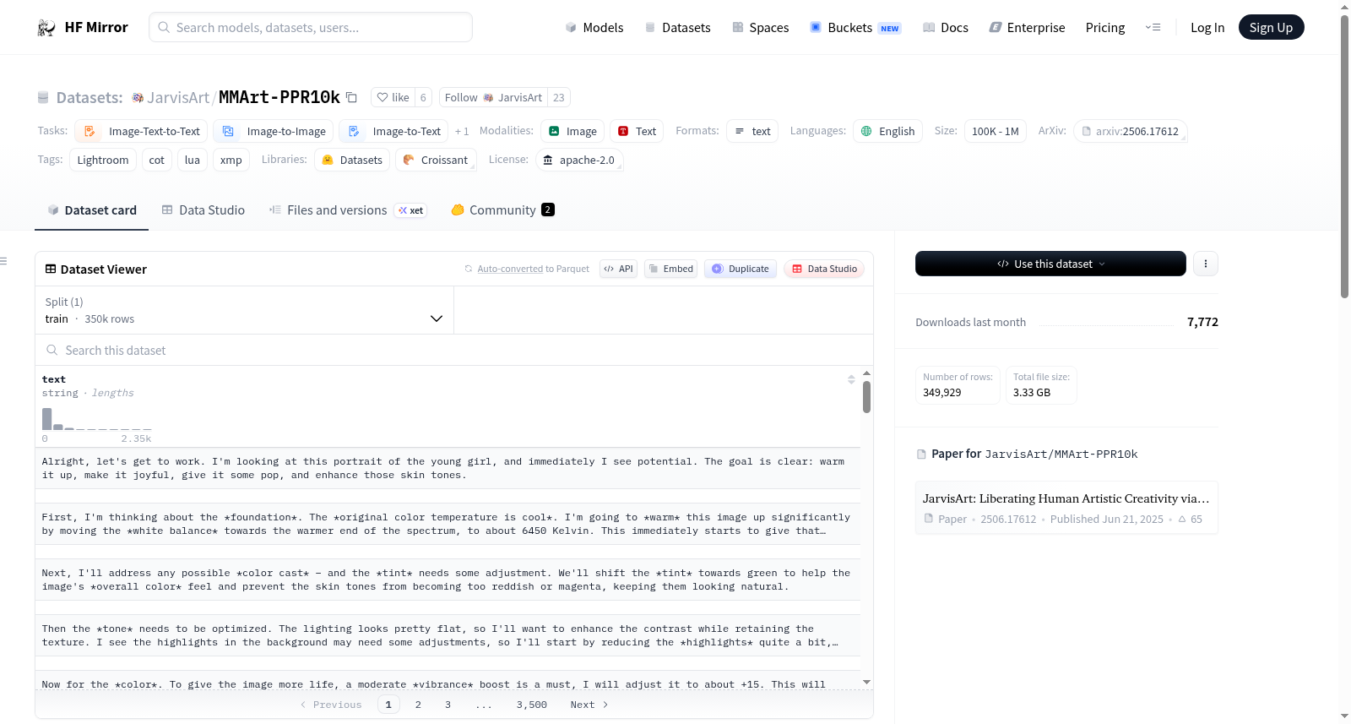Click the HF Mirror logo
Image resolution: width=1351 pixels, height=724 pixels.
coord(82,27)
